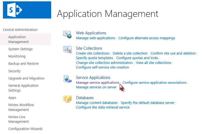
Task: Select Backup and Restore navigation item
Action: point(23,64)
